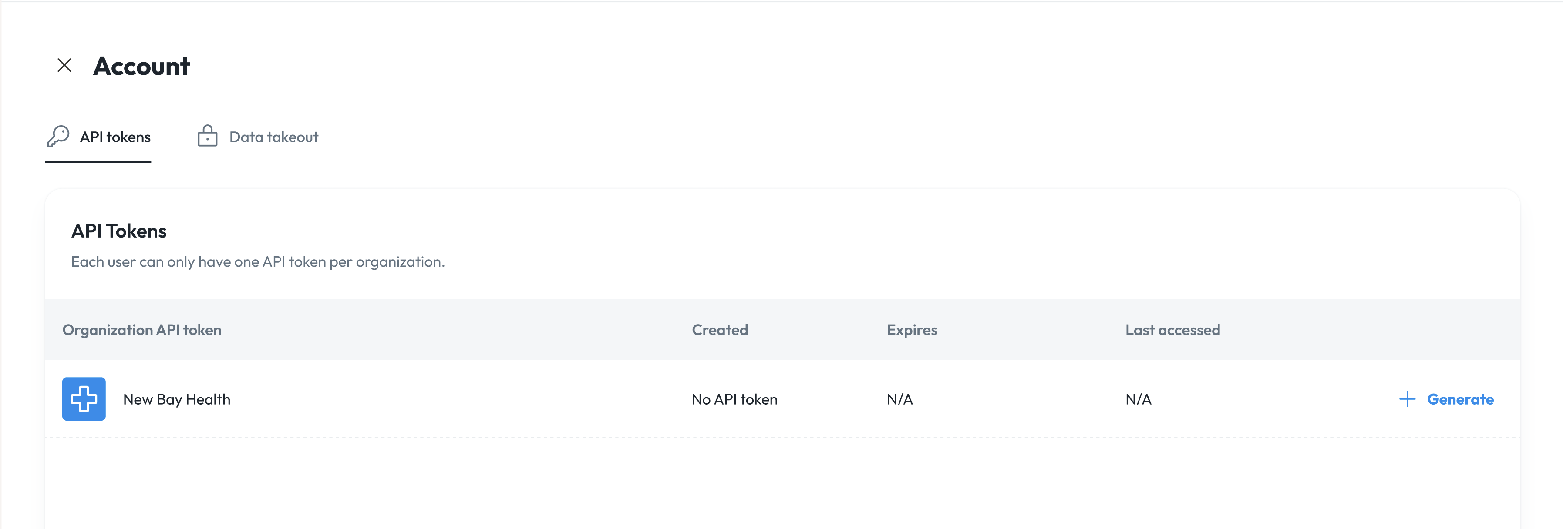The width and height of the screenshot is (1563, 529).
Task: Click the key symbol on the active tab
Action: point(57,137)
